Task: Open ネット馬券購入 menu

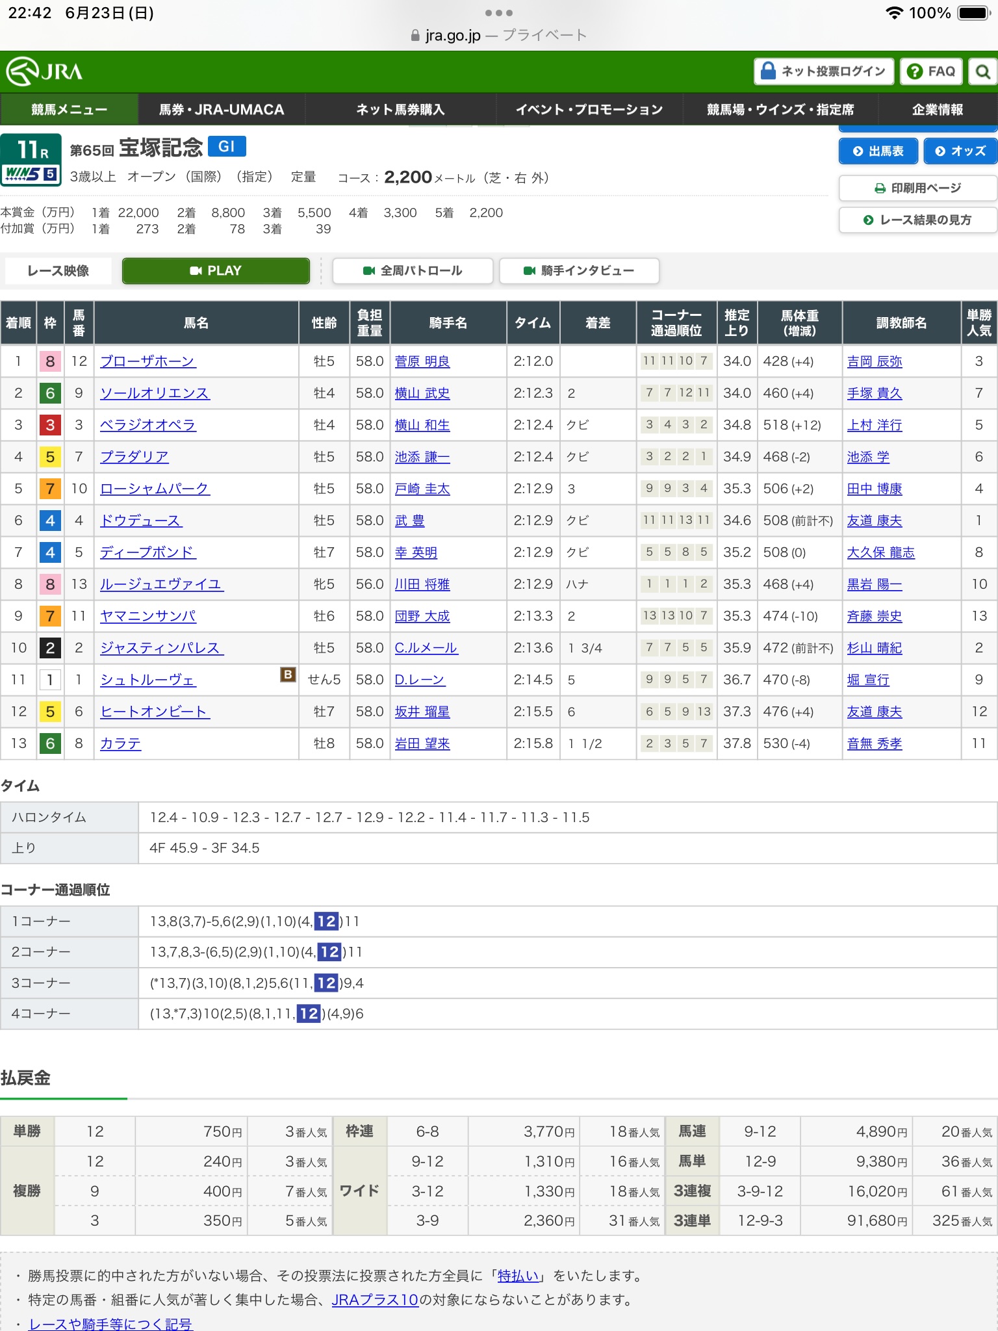Action: (x=400, y=109)
